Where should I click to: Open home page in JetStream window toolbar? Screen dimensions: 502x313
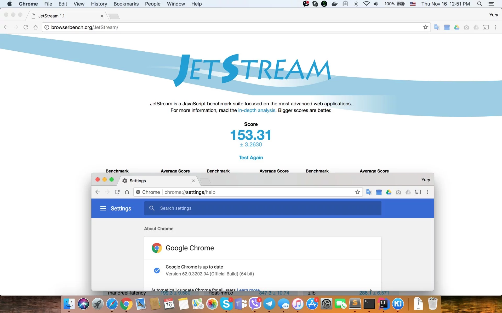click(x=36, y=27)
